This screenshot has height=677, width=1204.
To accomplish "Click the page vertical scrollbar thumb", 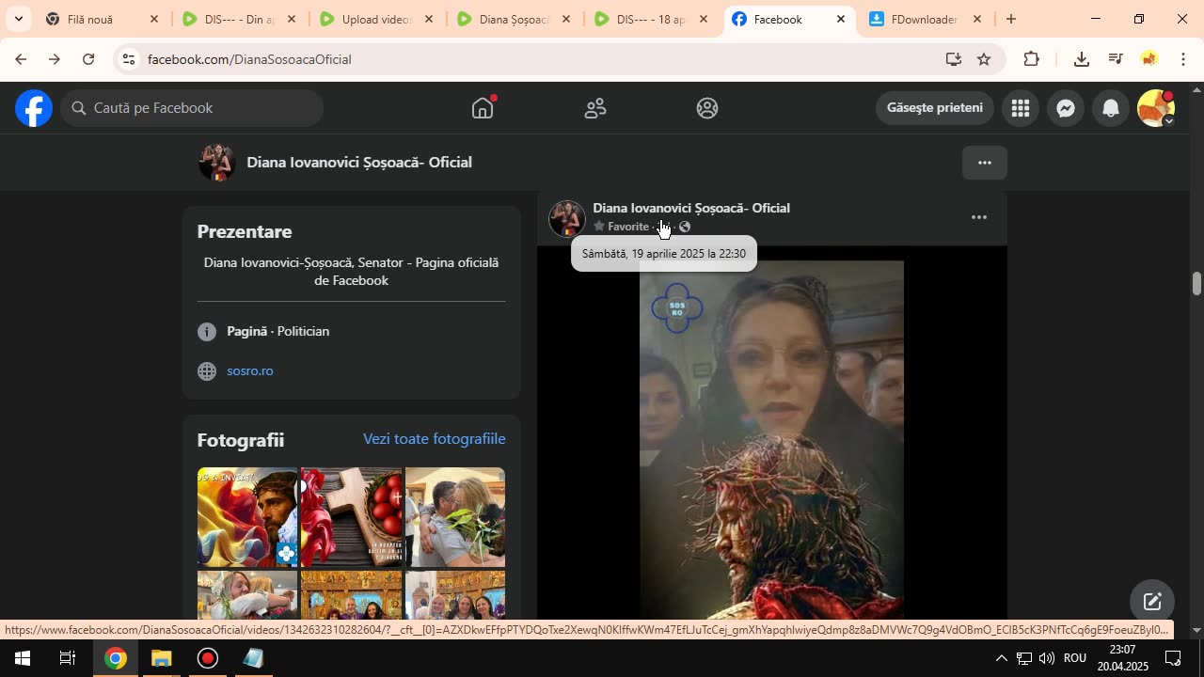I will (1196, 283).
